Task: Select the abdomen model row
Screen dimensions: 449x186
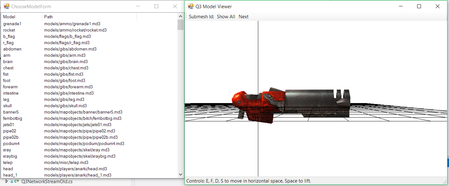Action: click(90, 49)
